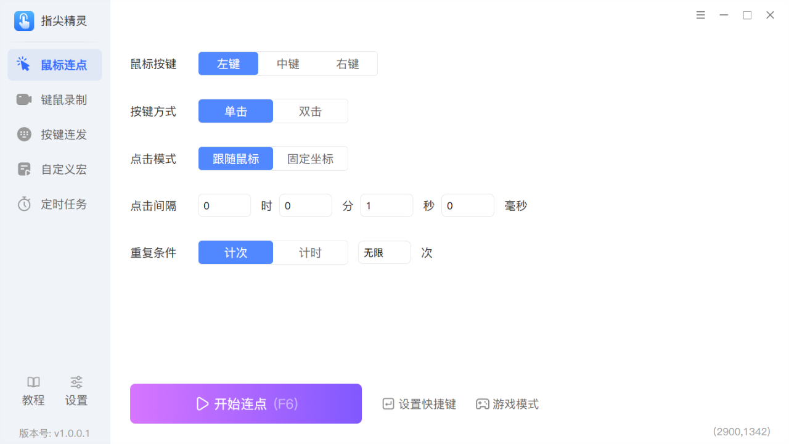Open the 定时任务 scheduled tasks section
This screenshot has height=444, width=789.
click(55, 204)
